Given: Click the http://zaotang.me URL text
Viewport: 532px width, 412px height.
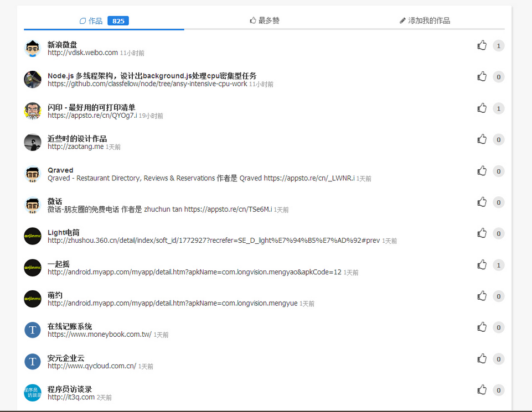Looking at the screenshot, I should [76, 147].
